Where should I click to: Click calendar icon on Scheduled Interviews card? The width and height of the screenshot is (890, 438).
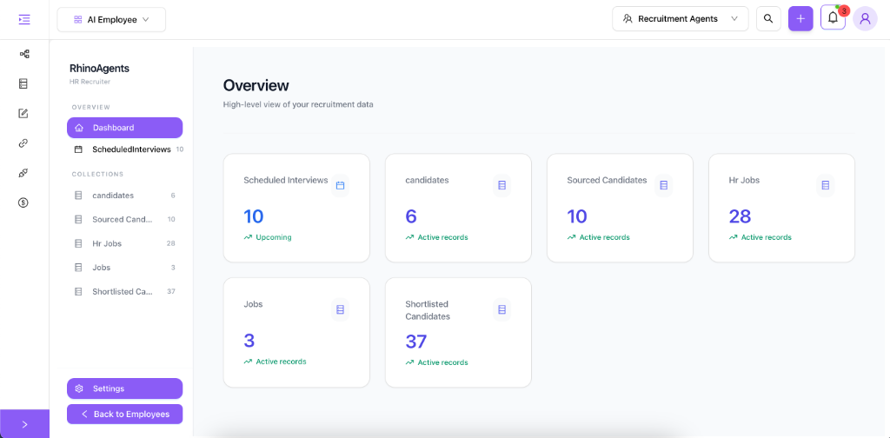[x=340, y=185]
